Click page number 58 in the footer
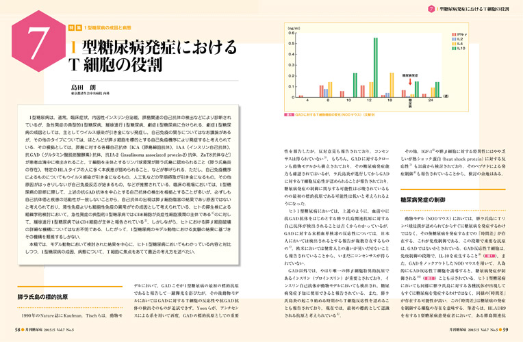The height and width of the screenshot is (342, 523). click(x=17, y=330)
